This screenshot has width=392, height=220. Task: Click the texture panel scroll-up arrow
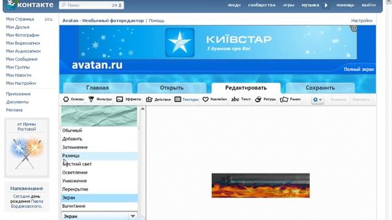143,109
